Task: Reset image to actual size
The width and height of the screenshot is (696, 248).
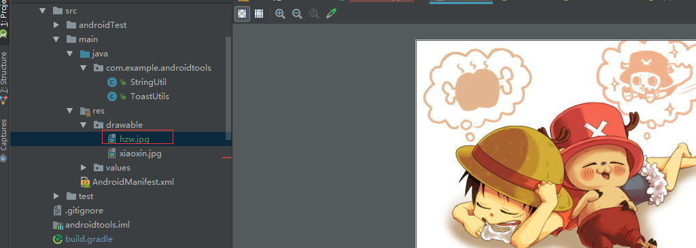Action: pos(314,14)
